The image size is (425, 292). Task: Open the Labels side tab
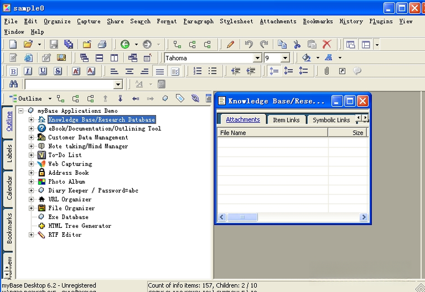(x=9, y=154)
